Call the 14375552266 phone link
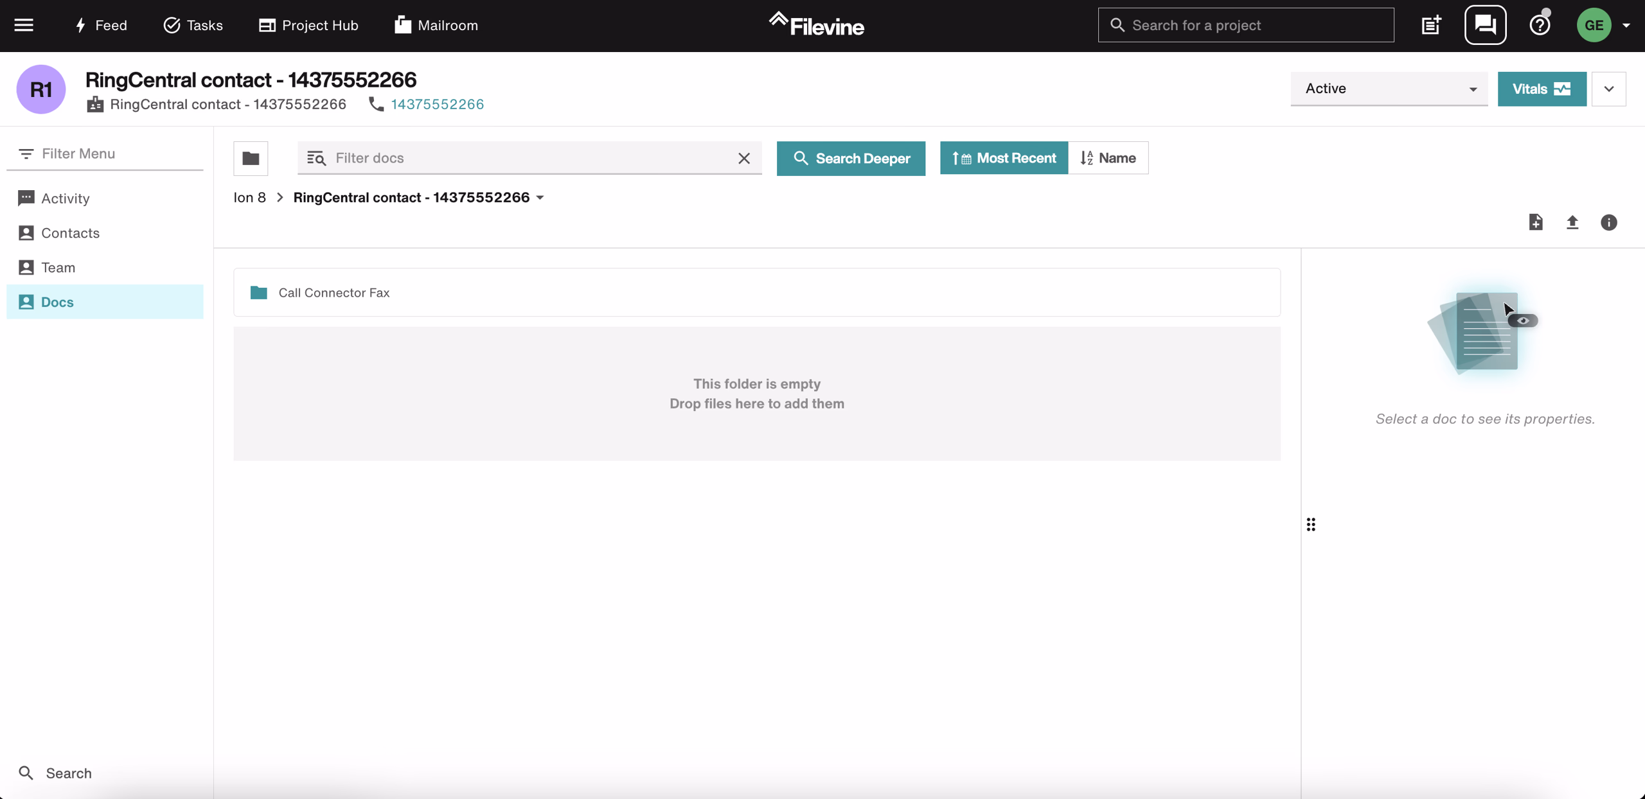 coord(438,104)
